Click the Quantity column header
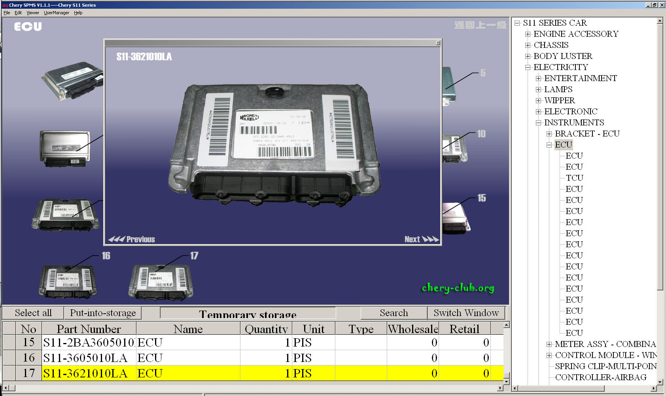 point(266,328)
